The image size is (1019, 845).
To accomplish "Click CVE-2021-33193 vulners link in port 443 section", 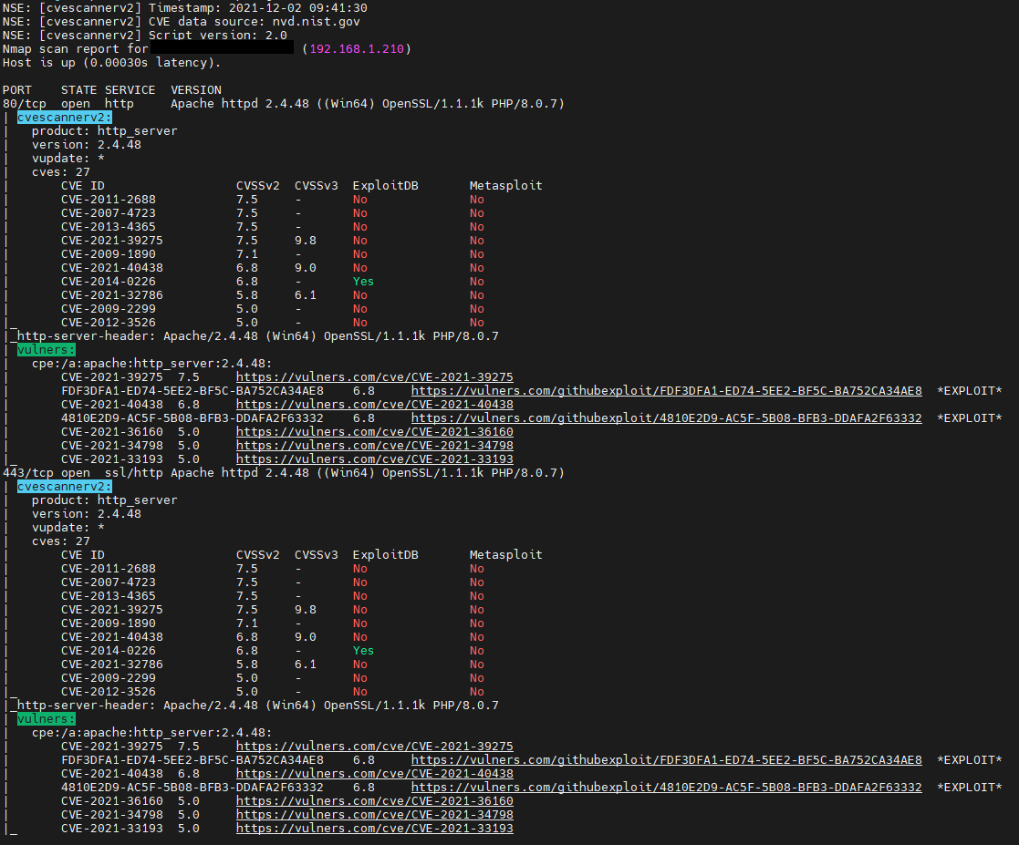I will coord(374,829).
